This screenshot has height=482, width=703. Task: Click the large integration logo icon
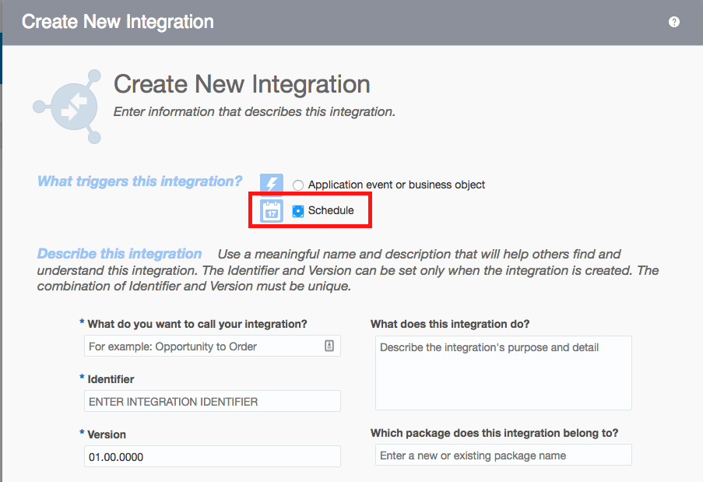[x=67, y=107]
